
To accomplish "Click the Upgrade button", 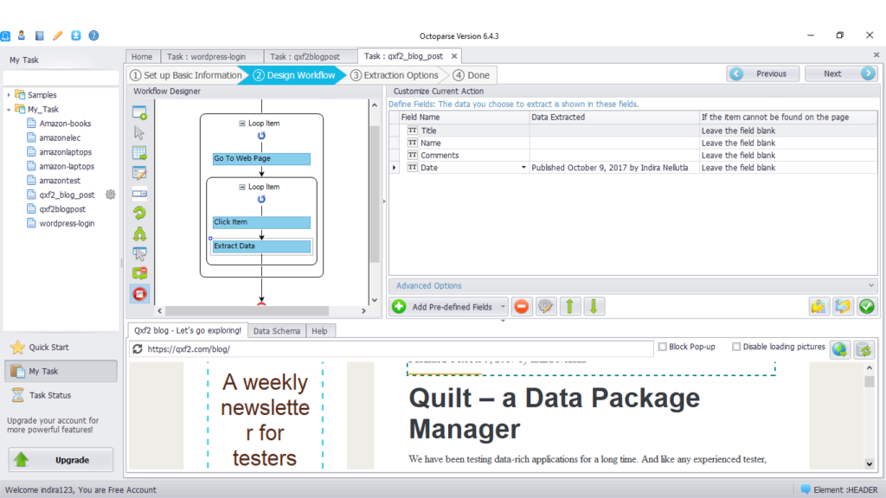I will 61,459.
